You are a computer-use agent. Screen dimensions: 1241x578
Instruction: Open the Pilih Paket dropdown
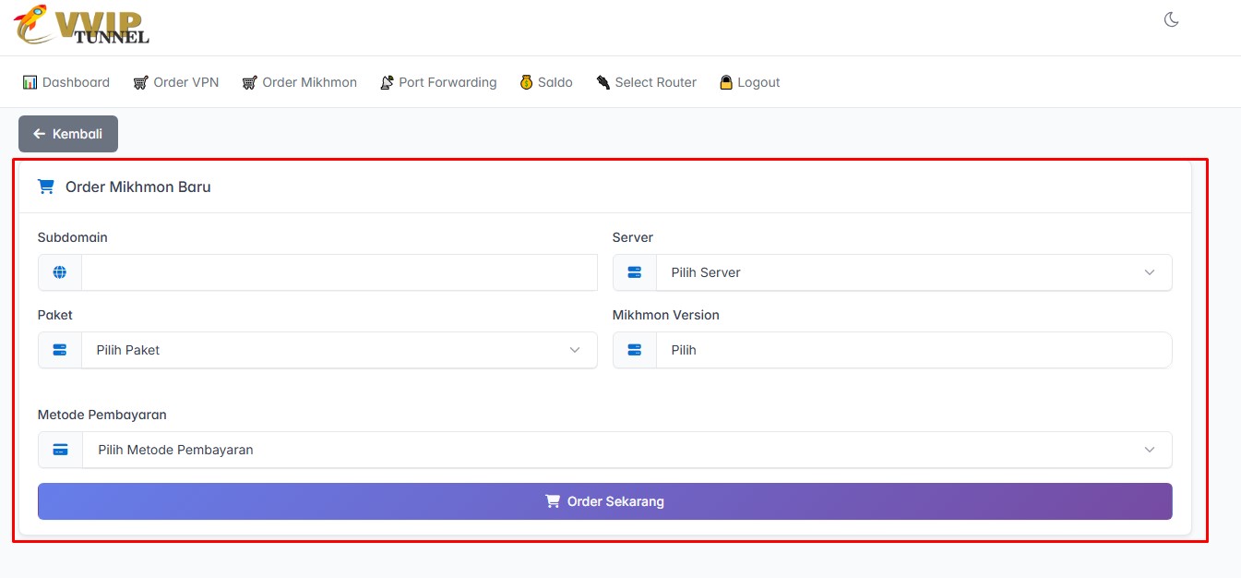(340, 350)
